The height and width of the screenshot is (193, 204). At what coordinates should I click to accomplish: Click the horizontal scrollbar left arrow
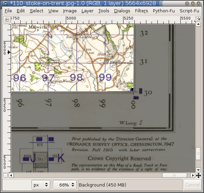pyautogui.click(x=11, y=176)
